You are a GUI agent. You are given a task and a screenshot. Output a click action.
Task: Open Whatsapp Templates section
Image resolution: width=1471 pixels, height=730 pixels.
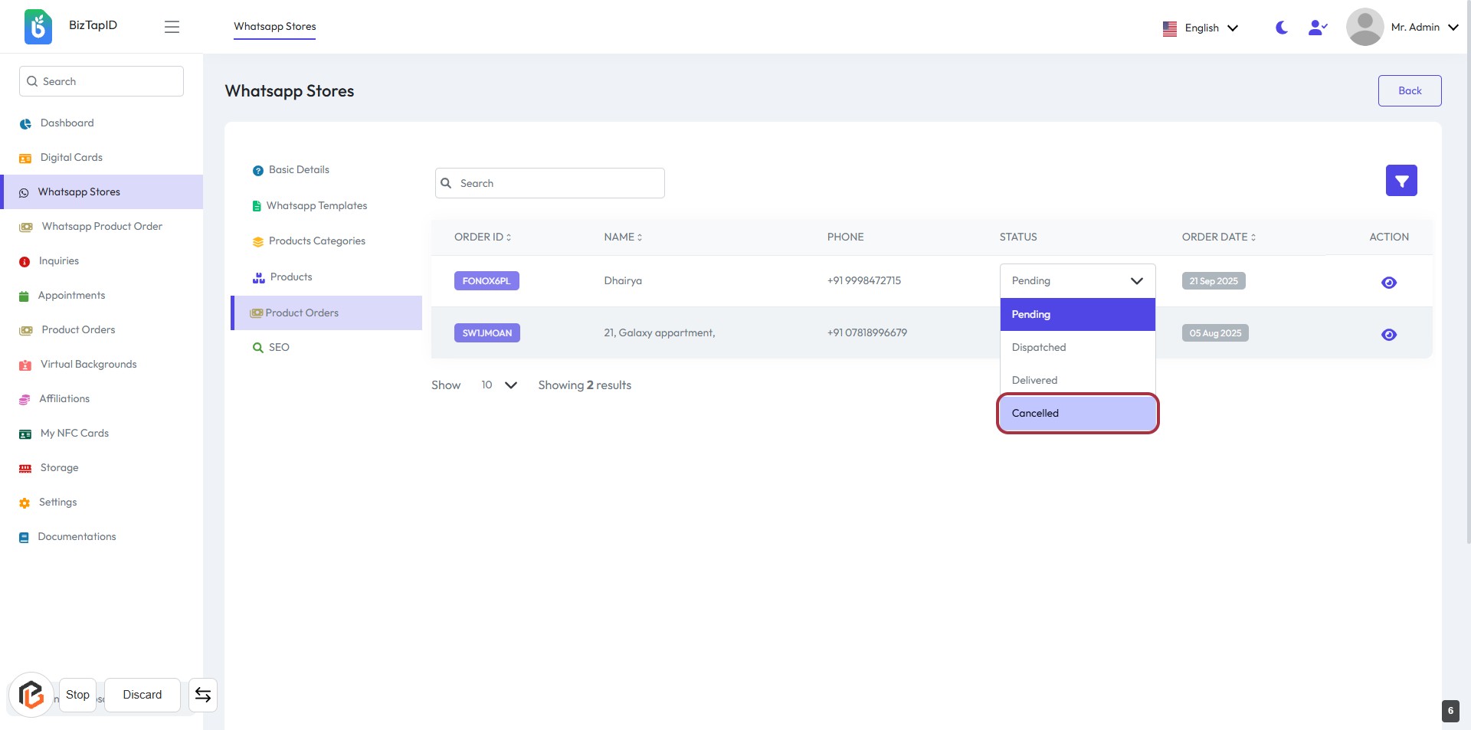[x=316, y=206]
